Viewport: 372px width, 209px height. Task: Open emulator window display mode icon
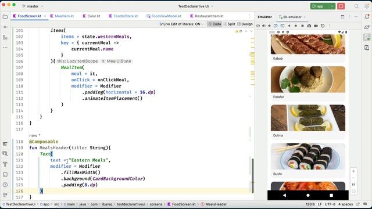click(x=342, y=17)
